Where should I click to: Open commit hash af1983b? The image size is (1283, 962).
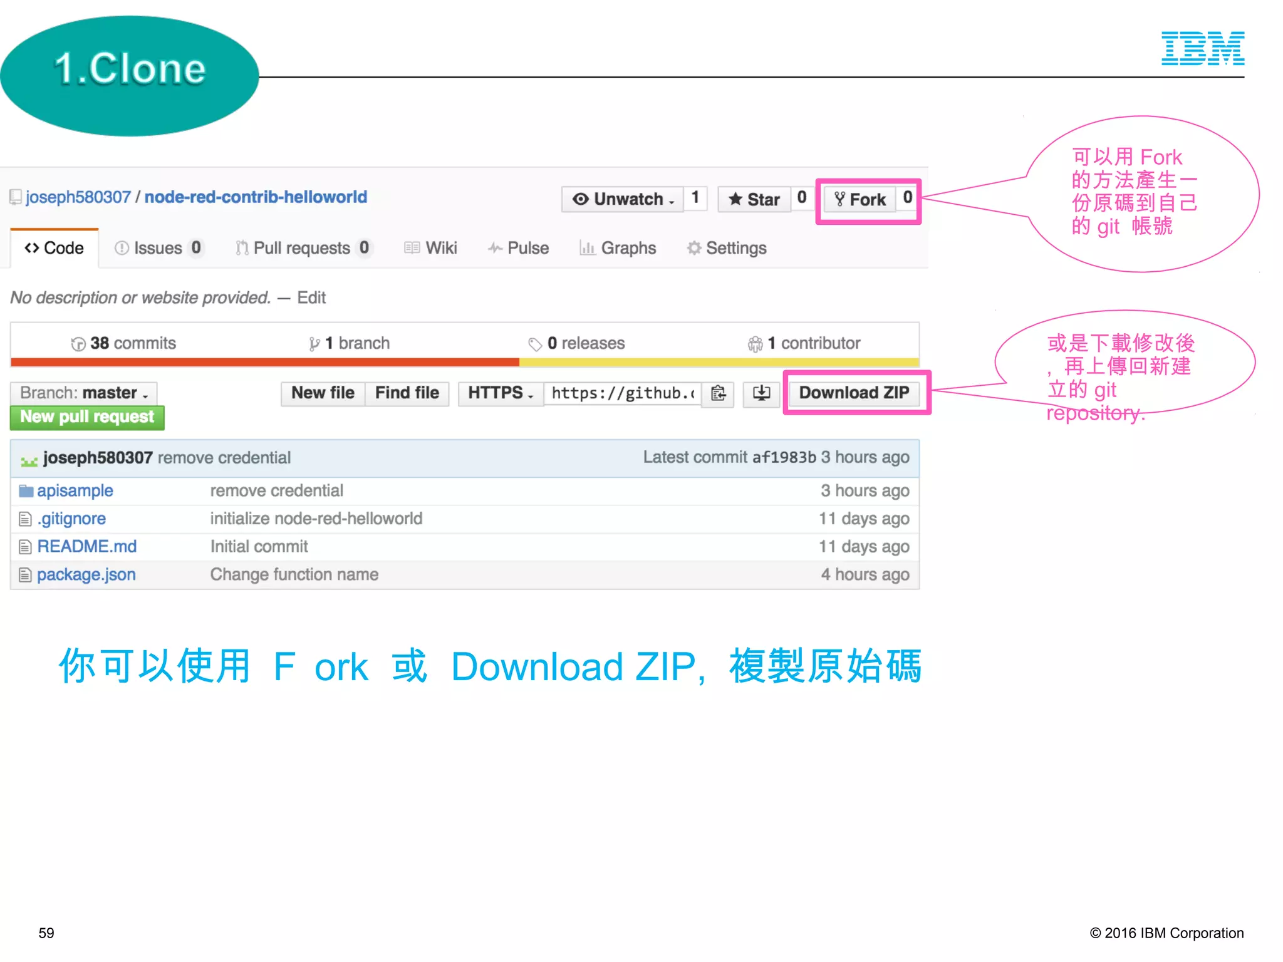point(784,458)
